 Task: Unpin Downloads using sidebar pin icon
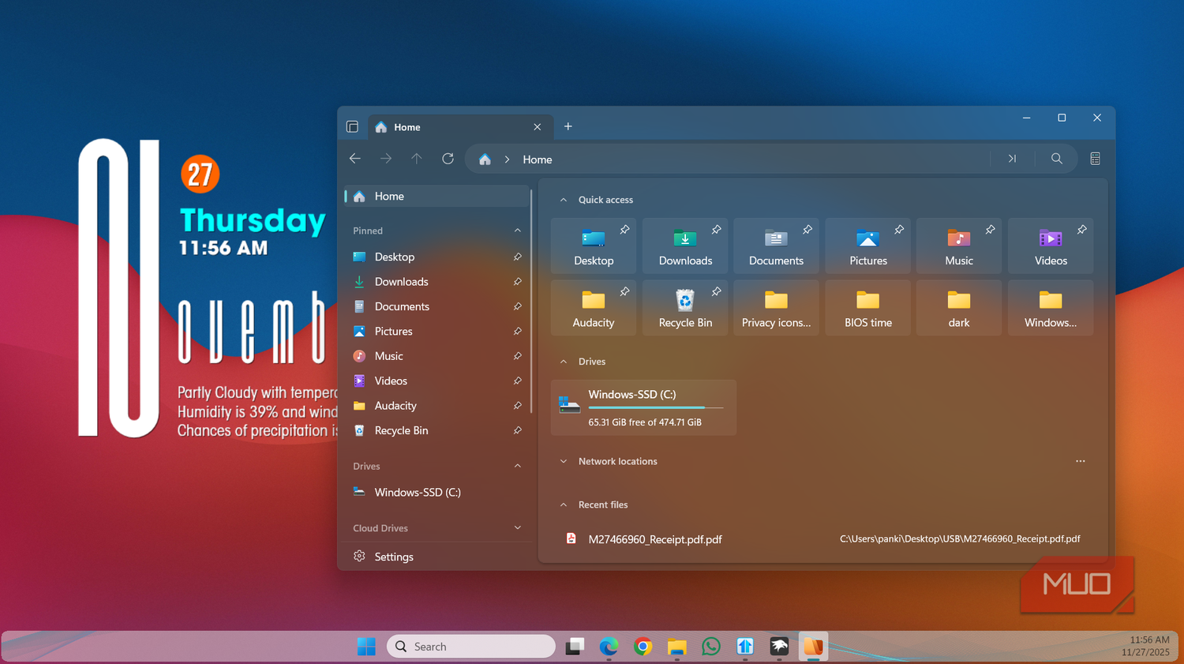(518, 282)
